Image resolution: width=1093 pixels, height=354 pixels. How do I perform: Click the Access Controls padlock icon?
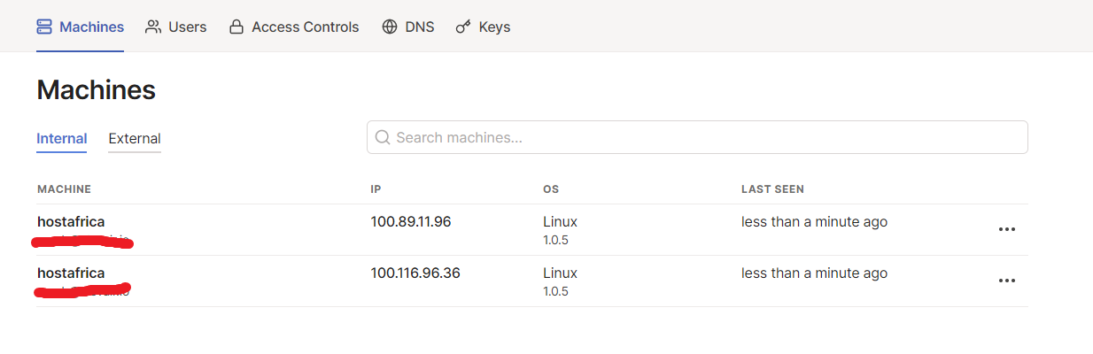click(x=236, y=27)
